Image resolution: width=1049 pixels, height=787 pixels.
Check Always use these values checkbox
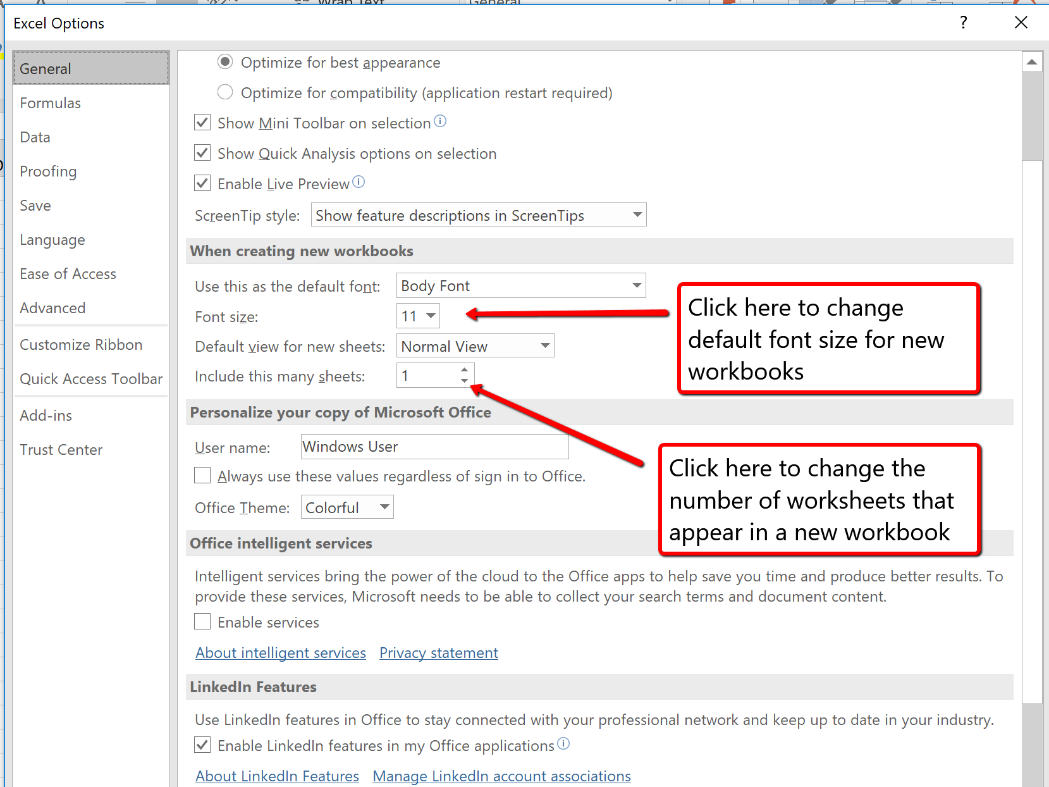(202, 476)
